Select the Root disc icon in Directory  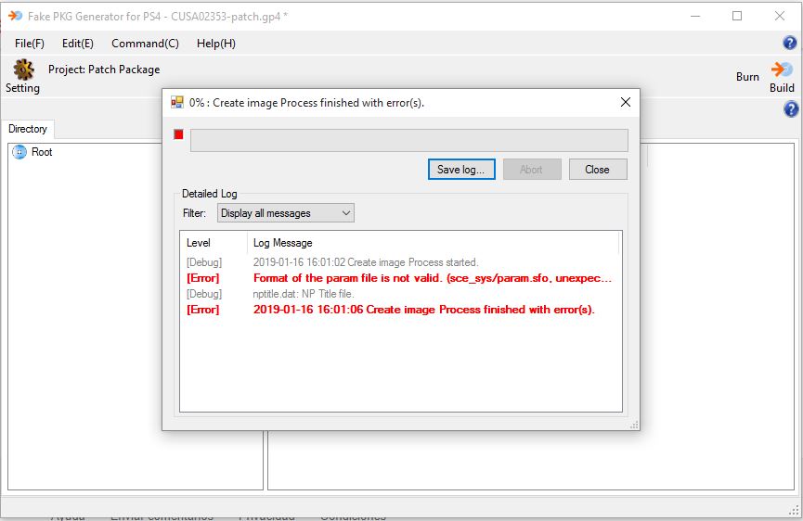point(19,152)
